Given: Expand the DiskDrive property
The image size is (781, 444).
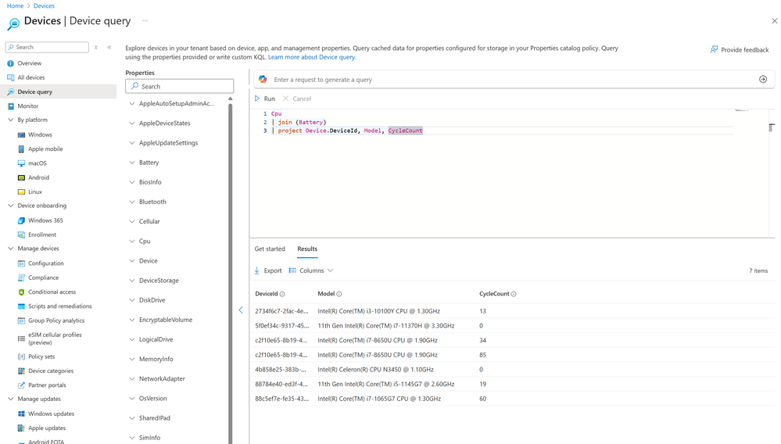Looking at the screenshot, I should tap(132, 300).
